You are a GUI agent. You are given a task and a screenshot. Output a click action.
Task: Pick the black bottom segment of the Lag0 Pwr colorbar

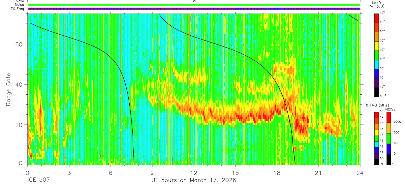(376, 92)
